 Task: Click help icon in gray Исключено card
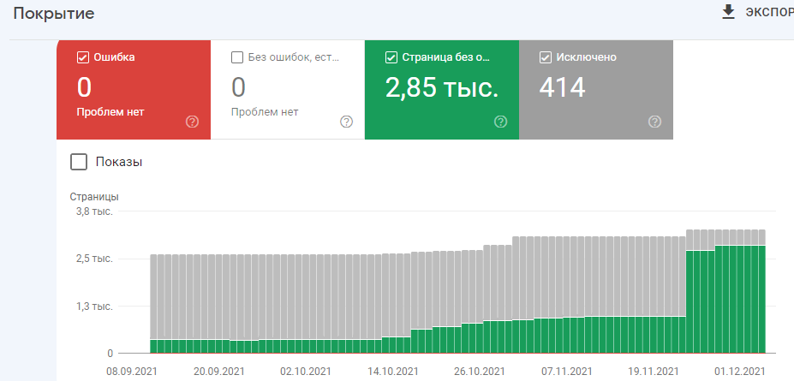[x=655, y=122]
